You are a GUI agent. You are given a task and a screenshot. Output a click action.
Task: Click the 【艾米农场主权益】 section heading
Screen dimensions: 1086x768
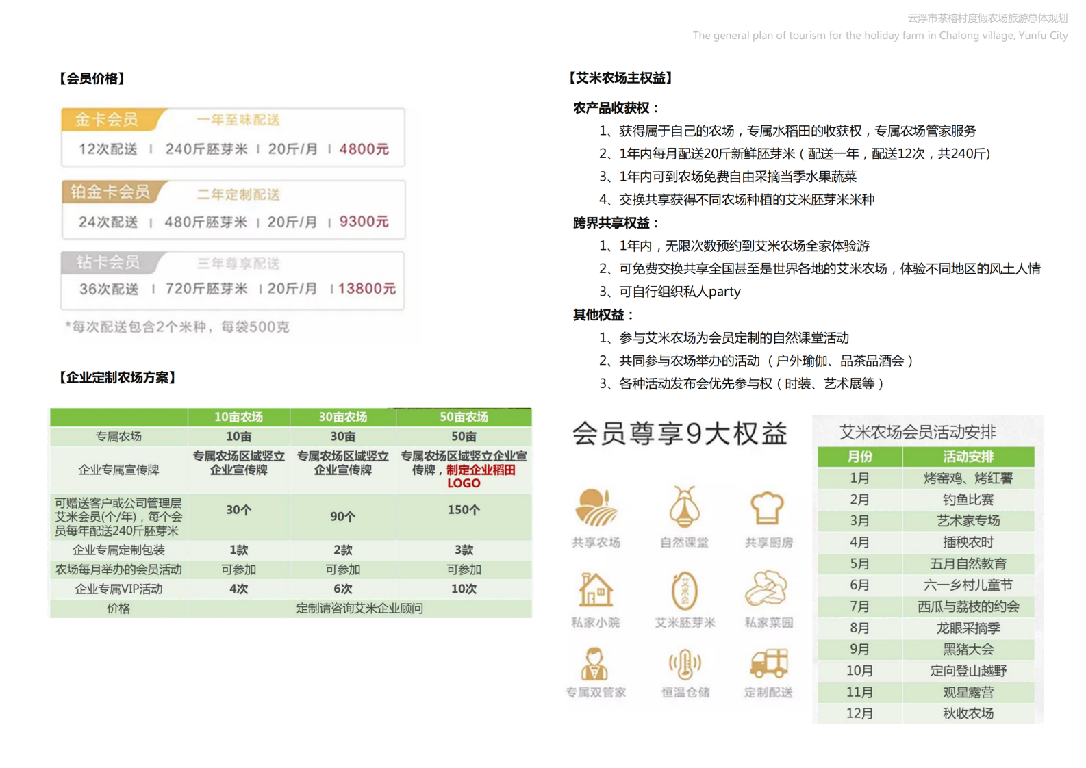click(x=620, y=78)
